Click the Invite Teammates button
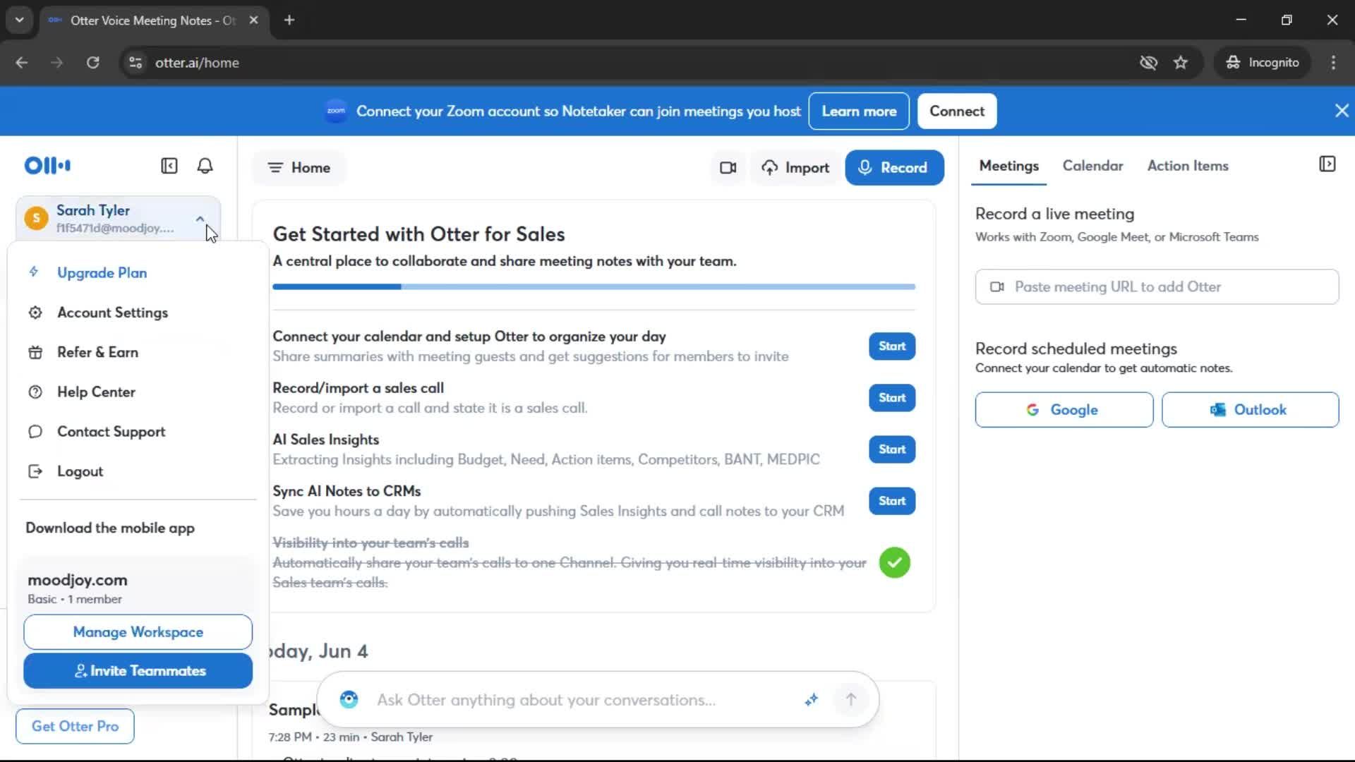Image resolution: width=1355 pixels, height=762 pixels. point(138,671)
